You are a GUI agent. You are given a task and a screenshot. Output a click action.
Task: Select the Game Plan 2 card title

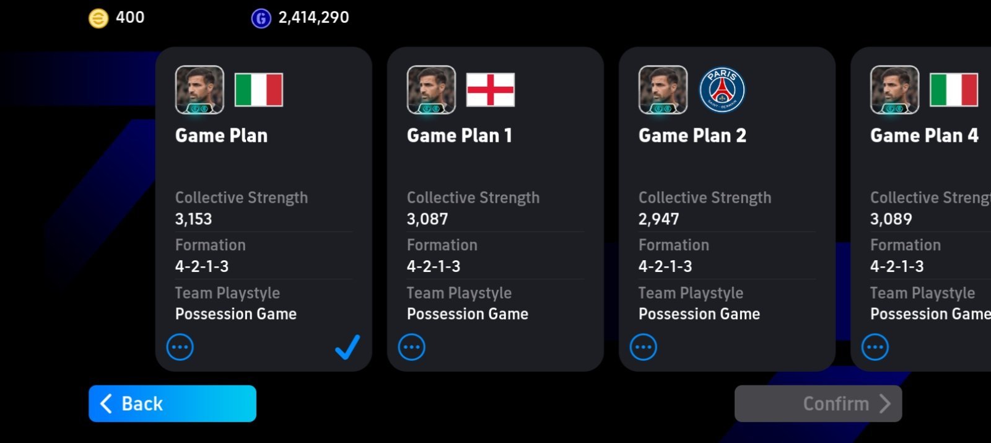click(692, 136)
